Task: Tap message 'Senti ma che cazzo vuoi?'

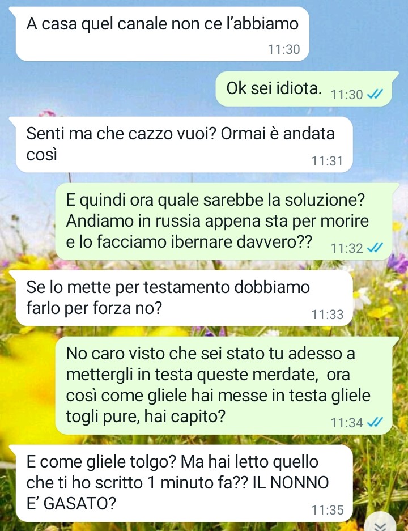Action: [x=184, y=145]
